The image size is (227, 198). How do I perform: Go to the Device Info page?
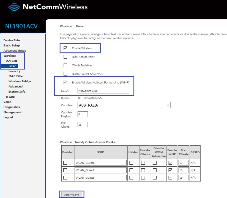pyautogui.click(x=11, y=40)
